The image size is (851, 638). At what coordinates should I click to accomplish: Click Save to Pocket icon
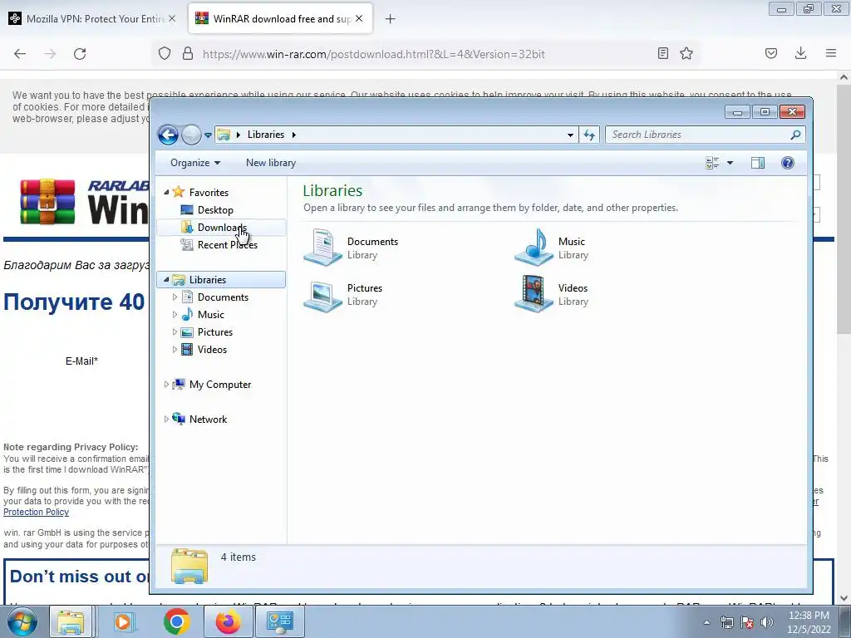(x=770, y=53)
